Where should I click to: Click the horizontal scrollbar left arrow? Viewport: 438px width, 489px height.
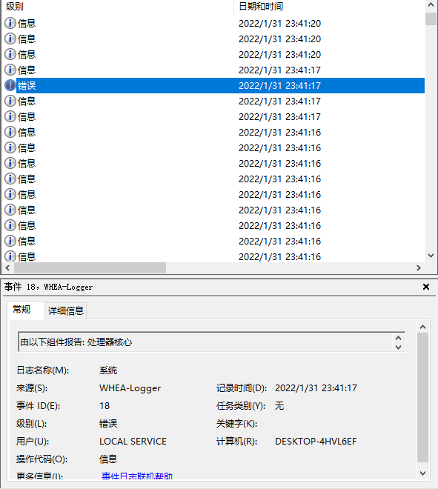pos(8,268)
